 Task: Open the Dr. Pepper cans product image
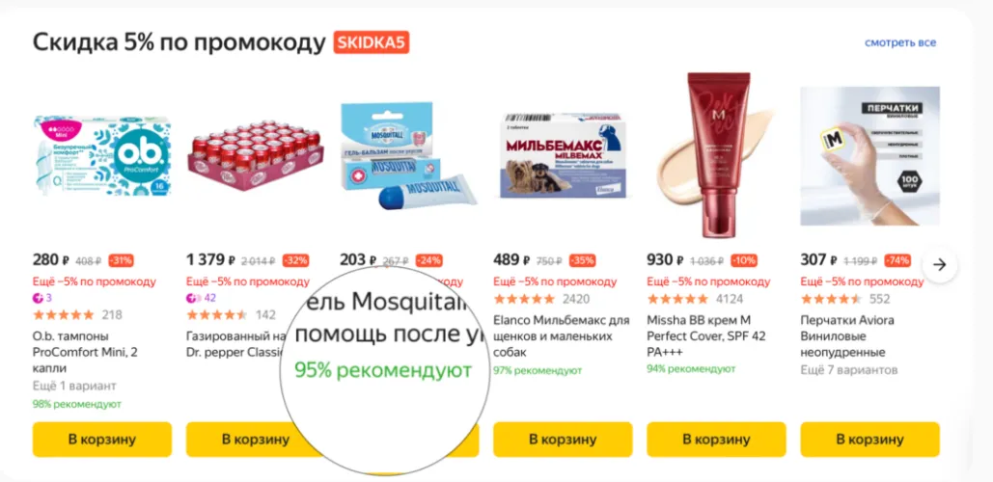click(x=255, y=158)
